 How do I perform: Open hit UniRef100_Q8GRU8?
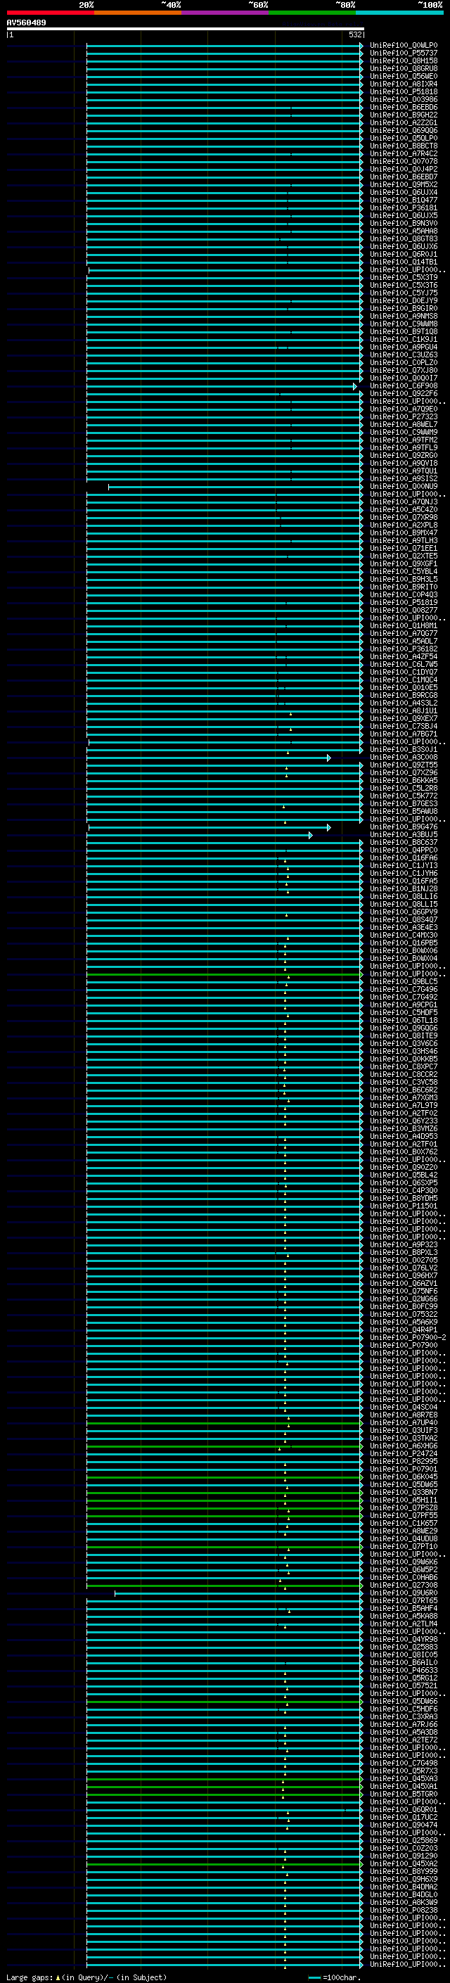403,68
